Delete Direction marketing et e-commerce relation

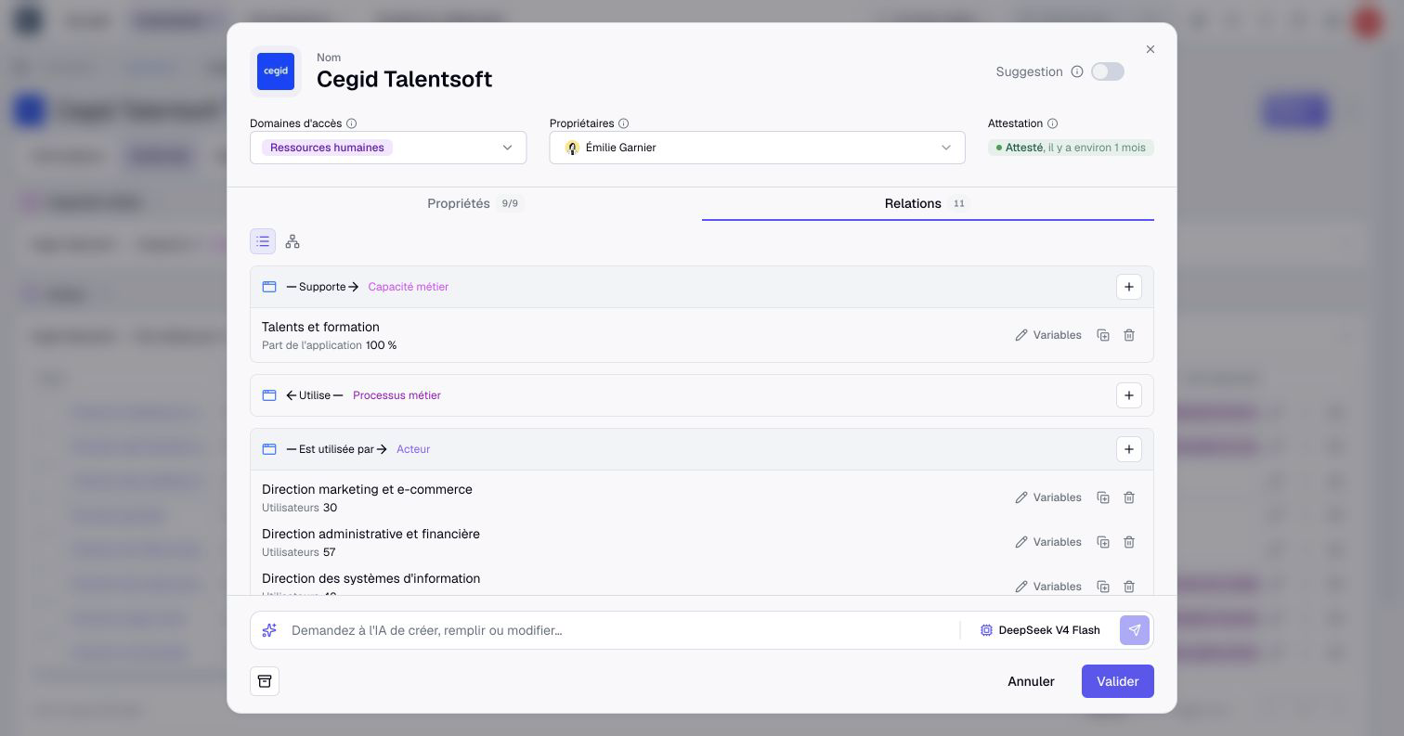click(x=1129, y=497)
